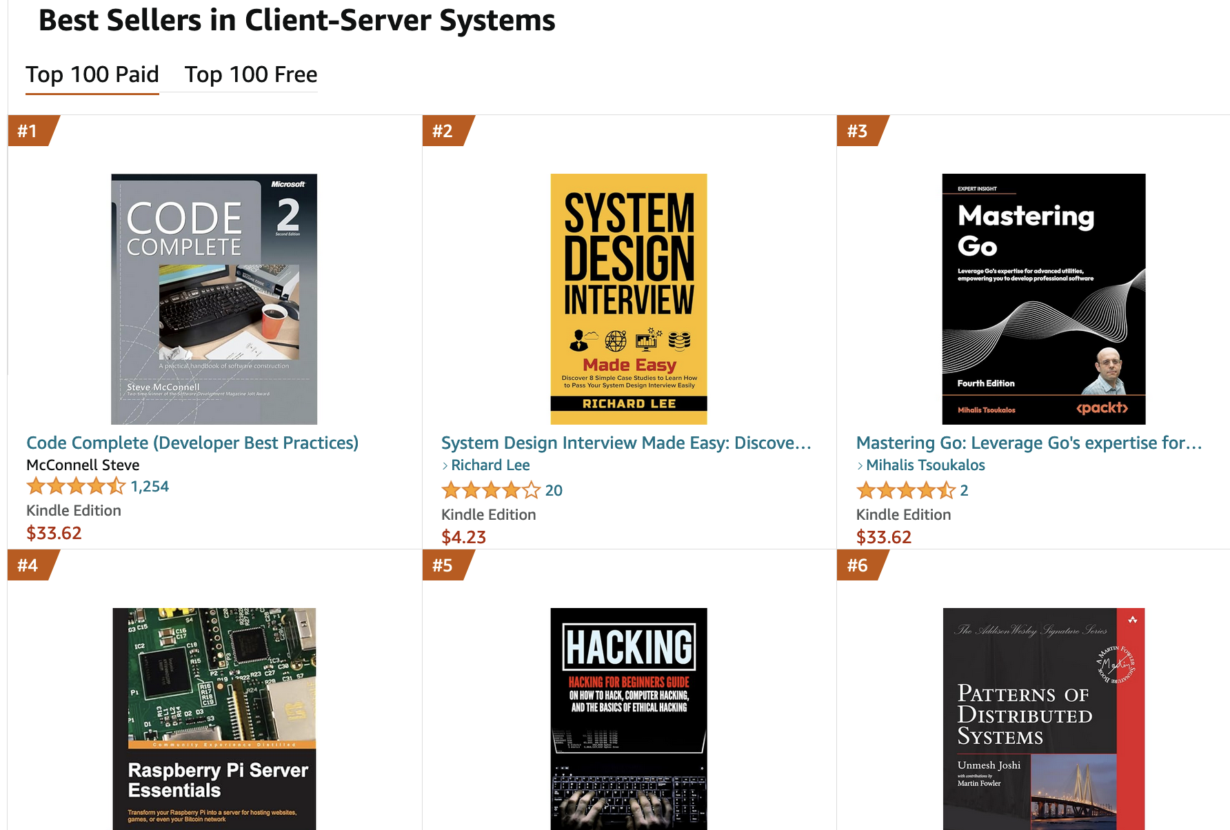Open the System Design Interview book cover

click(629, 299)
